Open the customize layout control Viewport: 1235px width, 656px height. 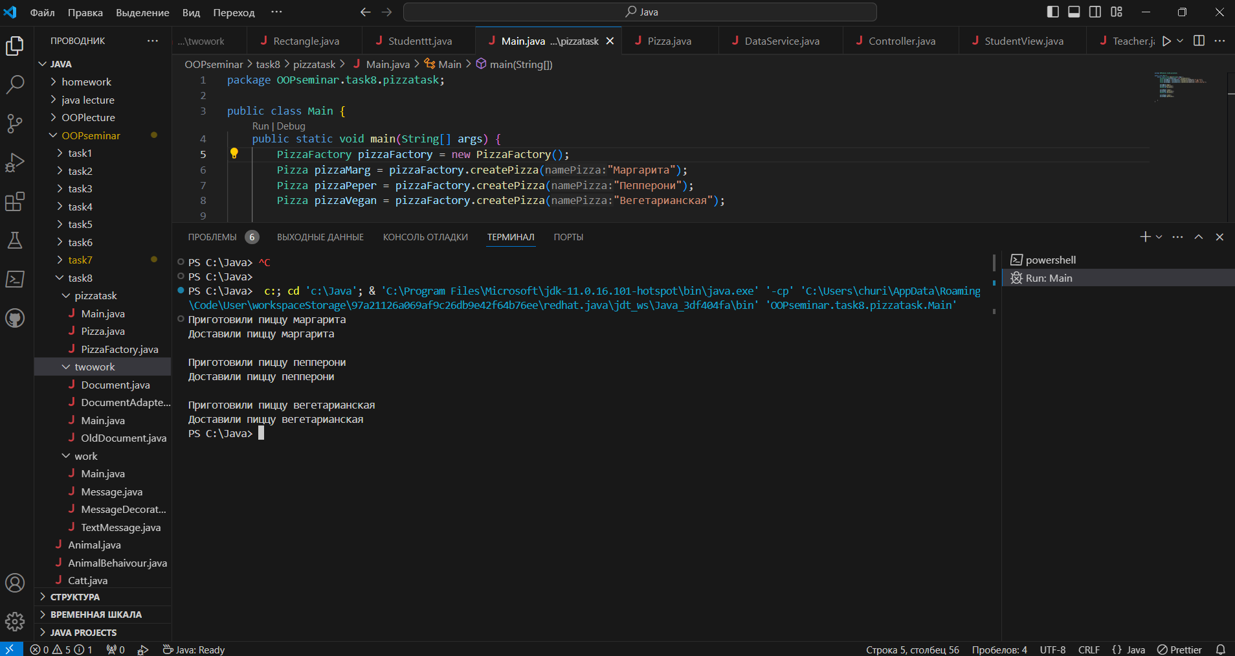coord(1117,12)
